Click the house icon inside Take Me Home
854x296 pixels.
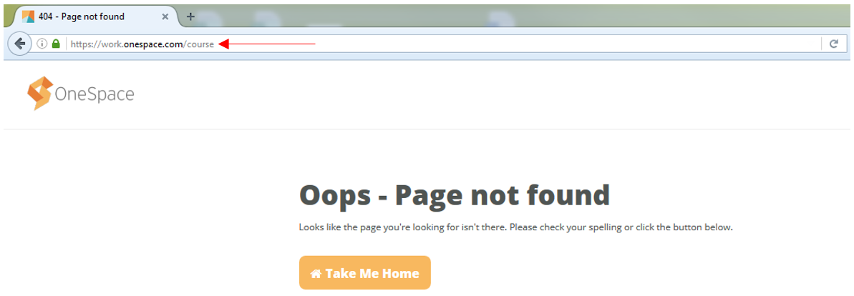pos(316,273)
